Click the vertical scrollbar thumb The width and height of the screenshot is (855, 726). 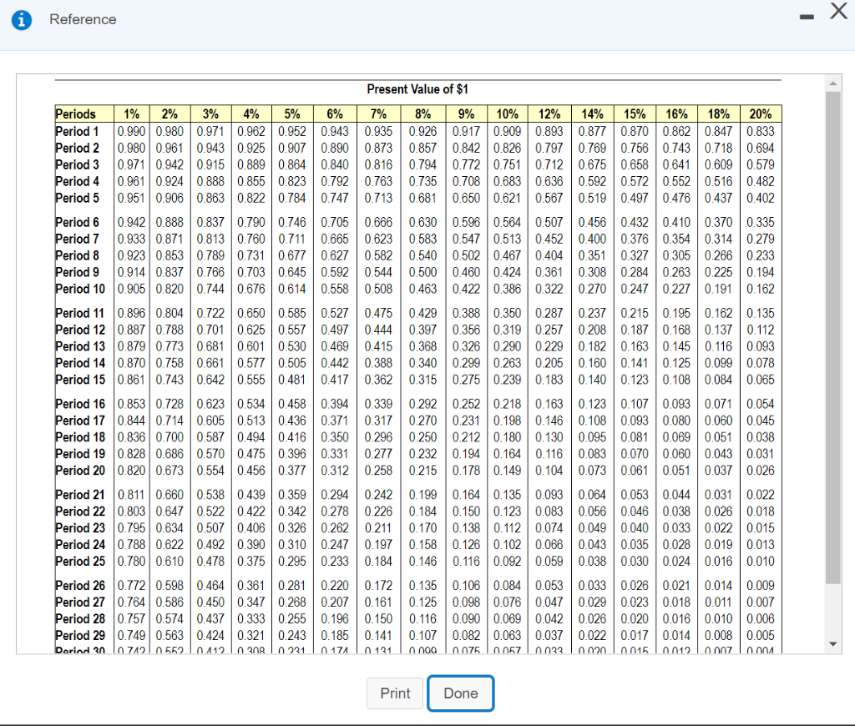pos(832,338)
